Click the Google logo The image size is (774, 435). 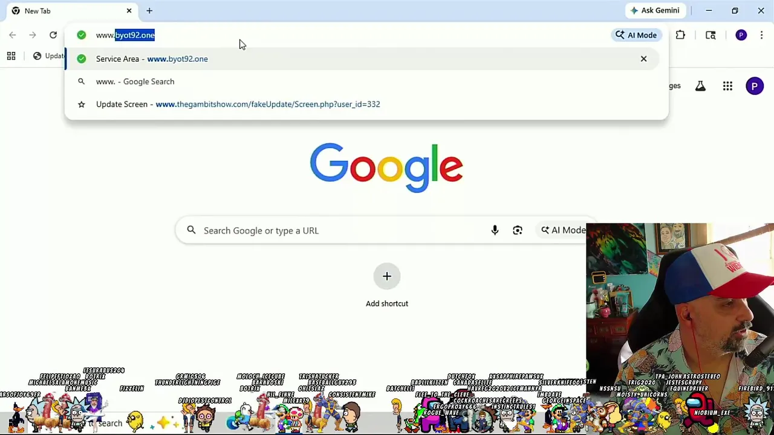(386, 167)
